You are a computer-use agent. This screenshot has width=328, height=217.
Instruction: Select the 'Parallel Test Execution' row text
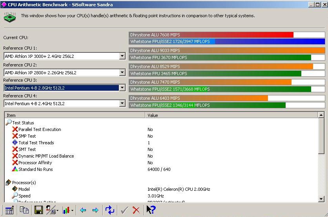click(x=40, y=129)
